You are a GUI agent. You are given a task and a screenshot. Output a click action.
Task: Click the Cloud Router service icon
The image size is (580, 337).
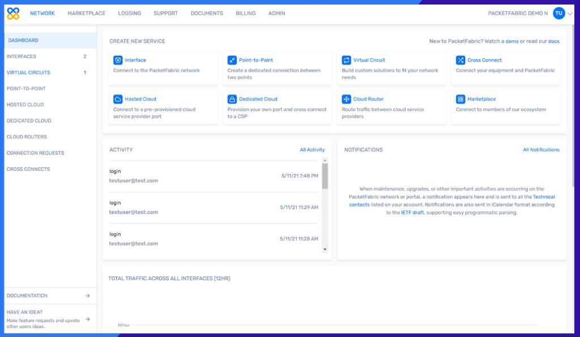347,99
